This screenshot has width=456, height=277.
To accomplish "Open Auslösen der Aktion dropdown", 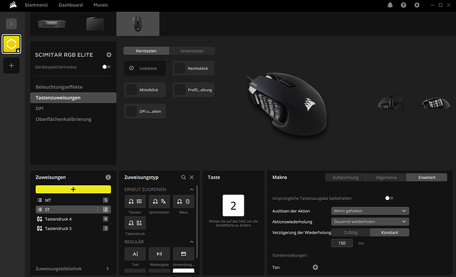I will [x=370, y=211].
